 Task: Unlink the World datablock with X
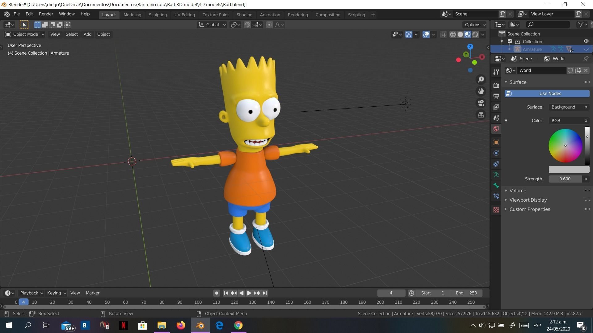point(586,70)
